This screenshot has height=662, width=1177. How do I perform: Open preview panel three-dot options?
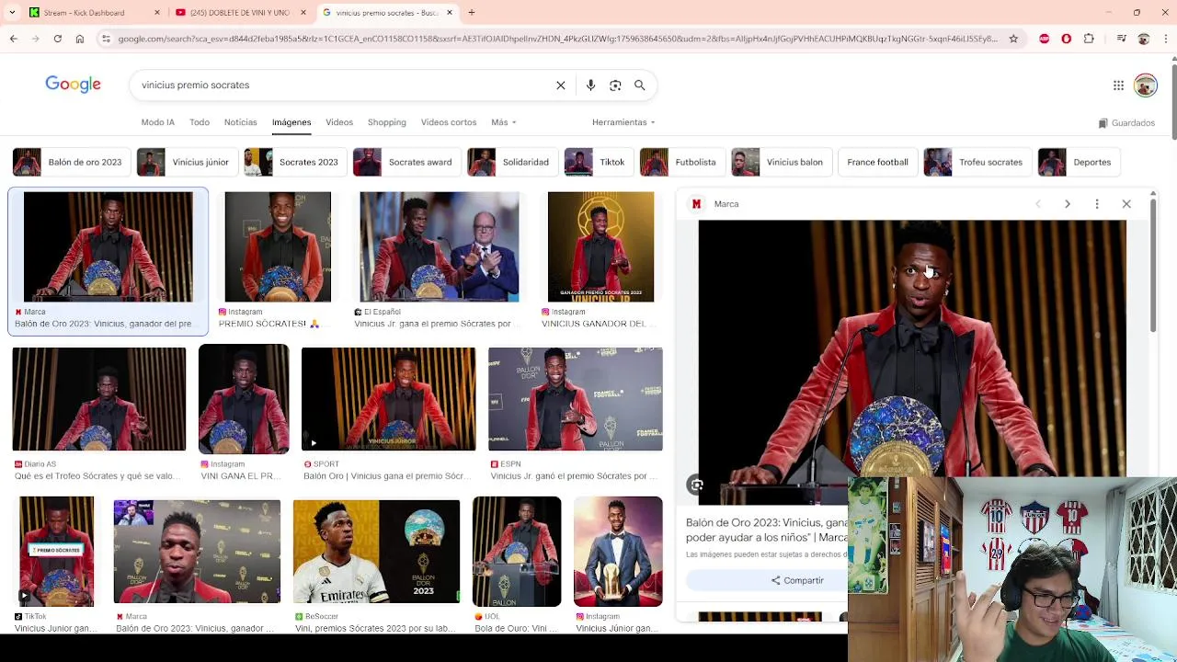coord(1097,204)
